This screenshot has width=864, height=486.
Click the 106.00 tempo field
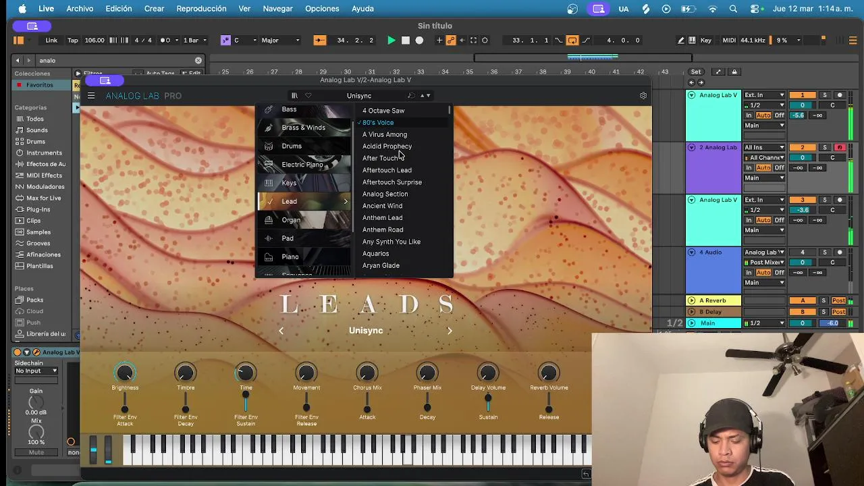[94, 40]
